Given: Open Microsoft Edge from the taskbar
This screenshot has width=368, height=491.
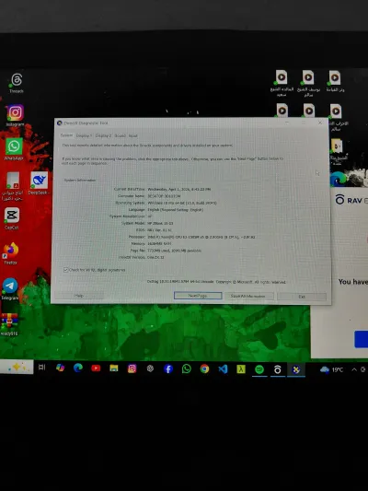Looking at the screenshot, I should 78,368.
